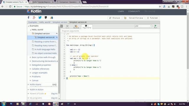Open the Chrome menu three dots

pos(186,6)
